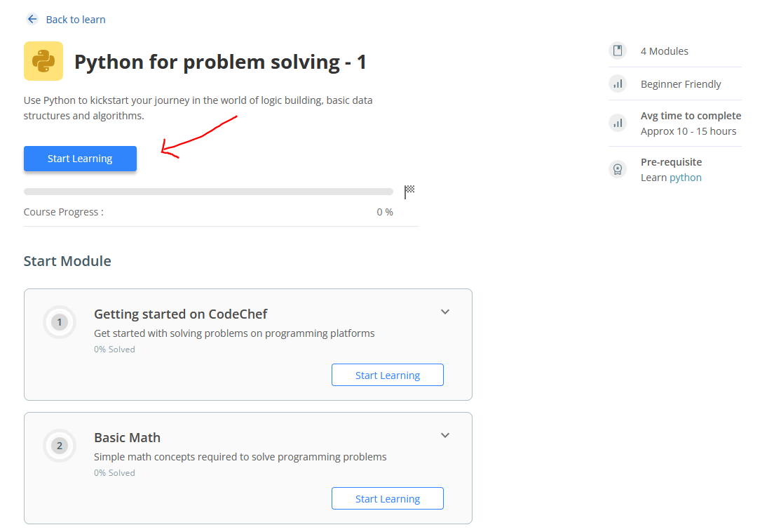Expand the Basic Math module details
The image size is (781, 532).
click(x=445, y=435)
